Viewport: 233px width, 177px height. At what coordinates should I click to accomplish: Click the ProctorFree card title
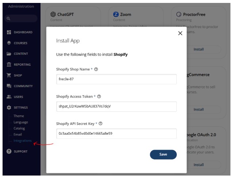click(x=194, y=14)
